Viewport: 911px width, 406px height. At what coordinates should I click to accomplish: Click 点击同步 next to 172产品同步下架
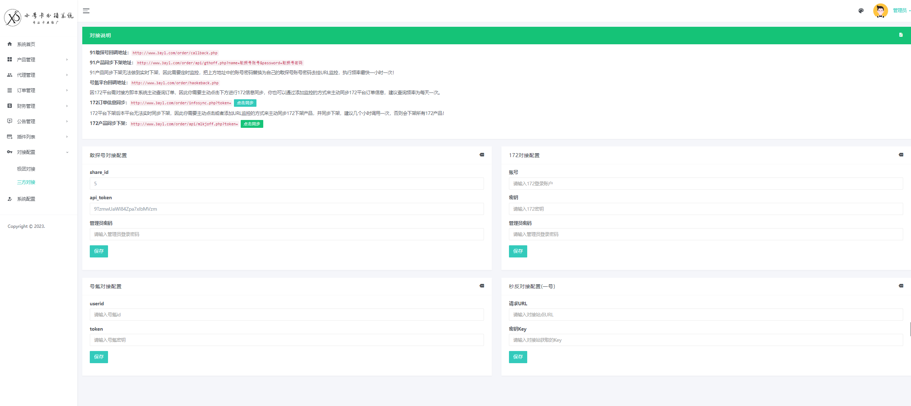click(252, 124)
